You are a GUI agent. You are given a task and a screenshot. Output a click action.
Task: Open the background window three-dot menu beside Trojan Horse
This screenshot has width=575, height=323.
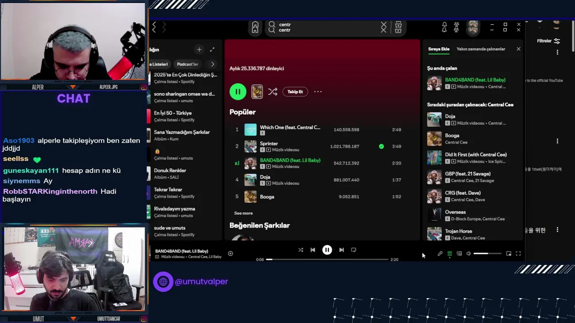click(557, 230)
